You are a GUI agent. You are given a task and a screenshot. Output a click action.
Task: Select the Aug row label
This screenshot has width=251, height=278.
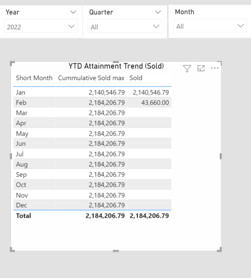[x=22, y=165]
